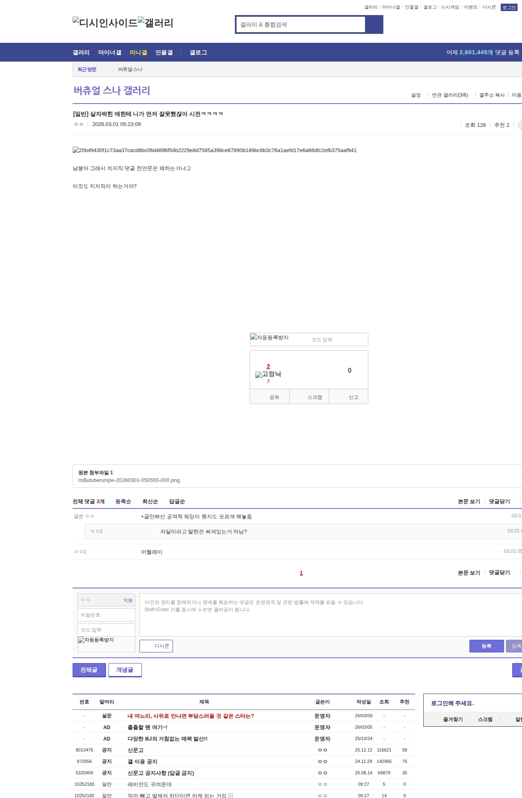Click the 자동등록방지 captcha image above the vote box

coord(270,338)
